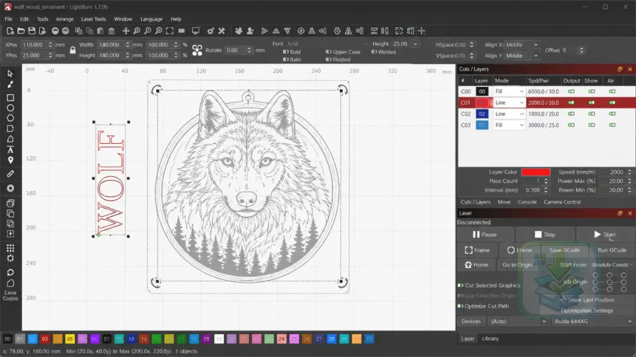Viewport: 636px width, 357px height.
Task: Pick the Rectangle drawing tool
Action: coord(10,97)
